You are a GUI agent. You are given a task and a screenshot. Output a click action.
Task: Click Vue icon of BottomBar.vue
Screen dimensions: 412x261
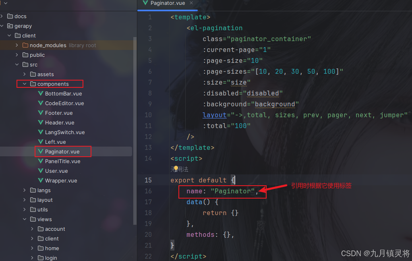(40, 93)
